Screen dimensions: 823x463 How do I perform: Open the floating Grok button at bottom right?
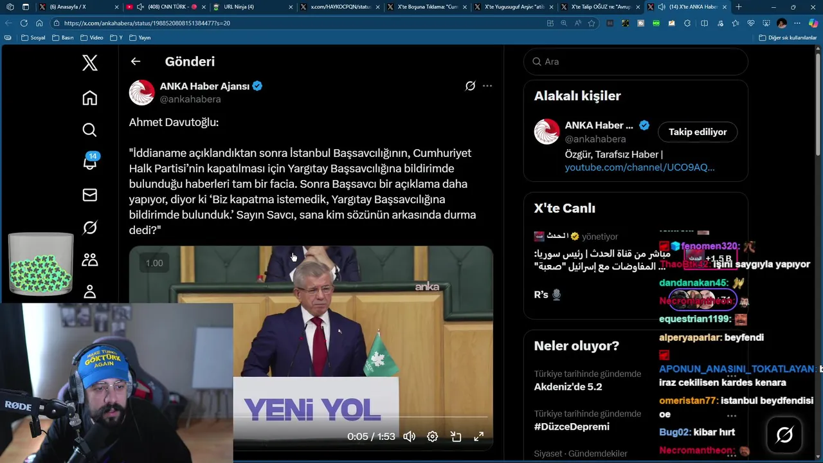[x=784, y=435]
